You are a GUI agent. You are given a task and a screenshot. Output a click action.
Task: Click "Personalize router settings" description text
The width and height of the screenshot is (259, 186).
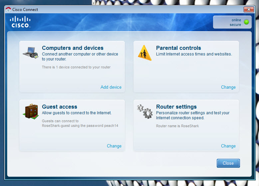[193, 115]
